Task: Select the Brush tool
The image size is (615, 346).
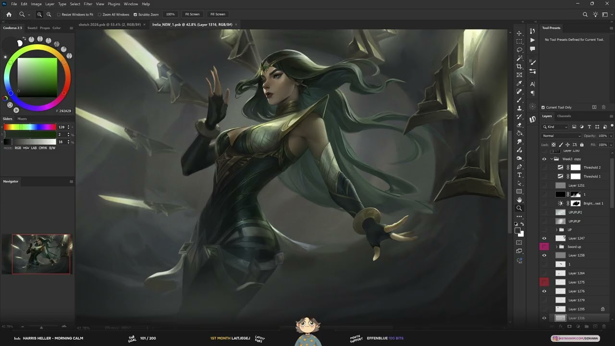Action: [519, 100]
